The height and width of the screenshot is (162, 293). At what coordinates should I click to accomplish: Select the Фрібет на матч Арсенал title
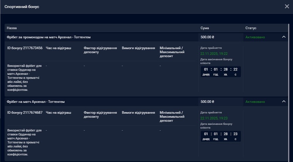click(x=36, y=102)
